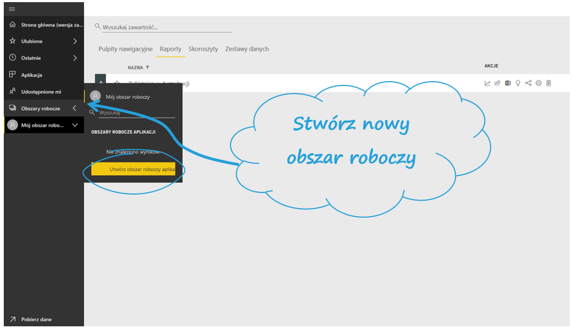Image resolution: width=573 pixels, height=329 pixels.
Task: Open the Skoroszyty tab
Action: click(203, 49)
